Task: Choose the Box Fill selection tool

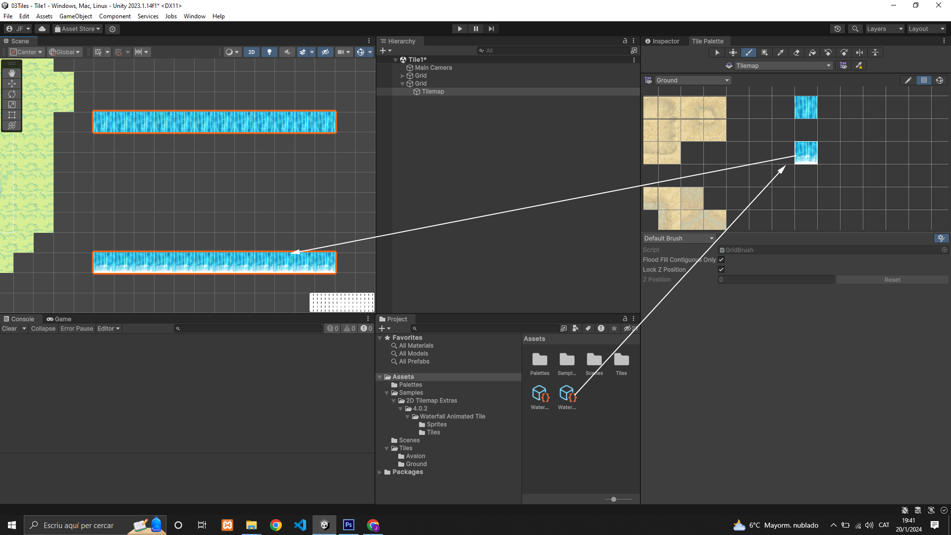Action: [764, 53]
